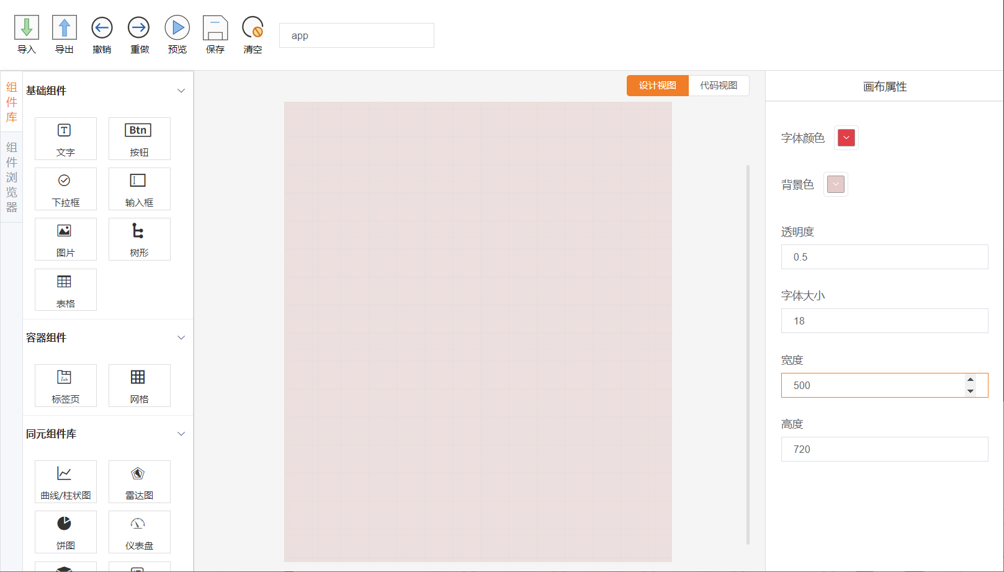1004x572 pixels.
Task: Click the 高度 field showing 720
Action: tap(884, 449)
